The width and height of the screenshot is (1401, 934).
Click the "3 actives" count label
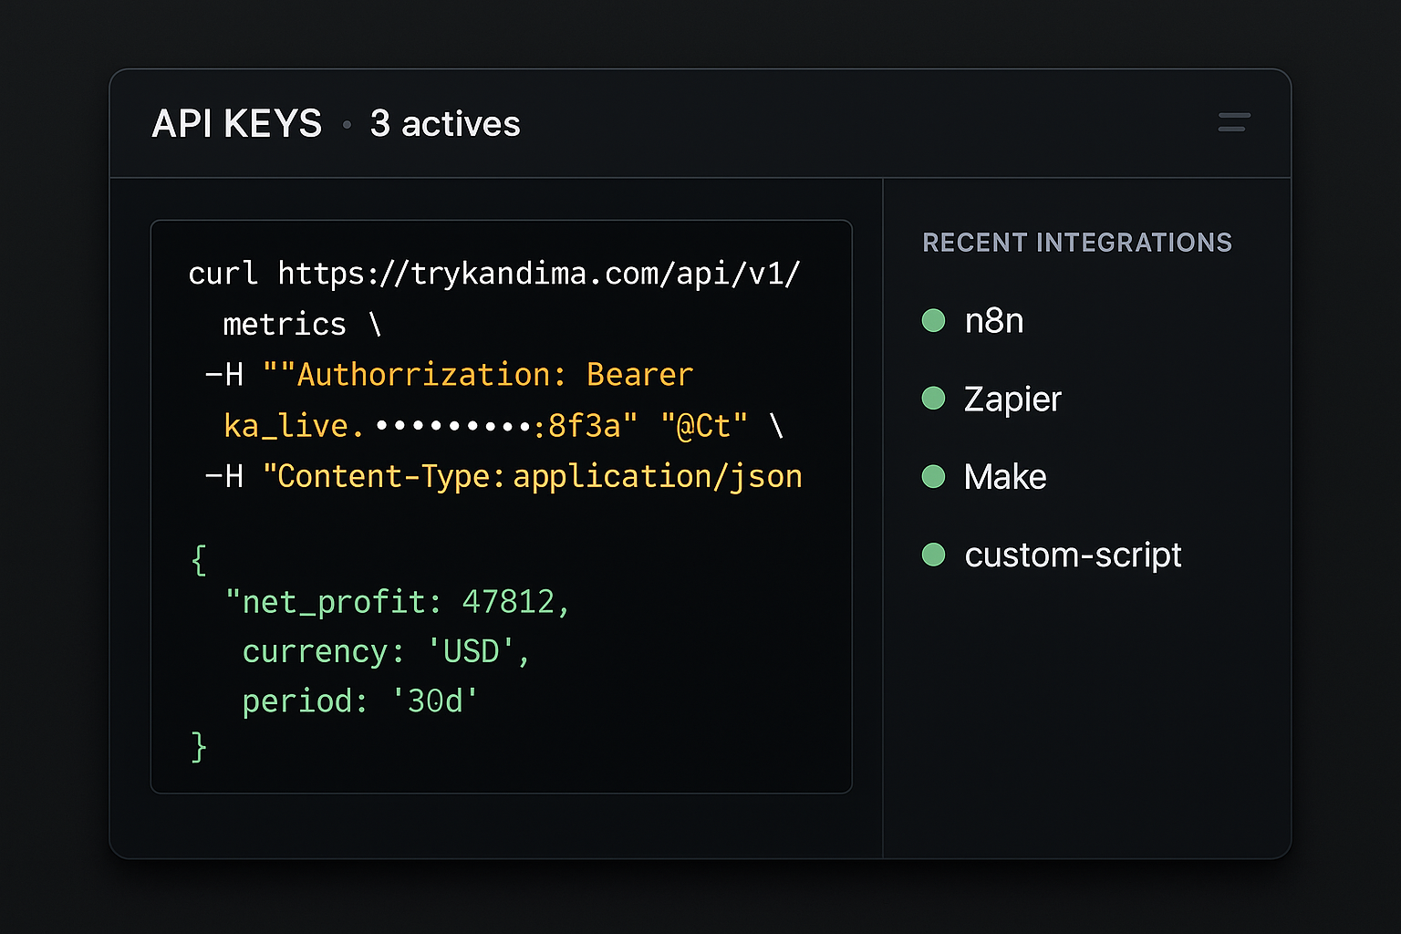point(445,124)
